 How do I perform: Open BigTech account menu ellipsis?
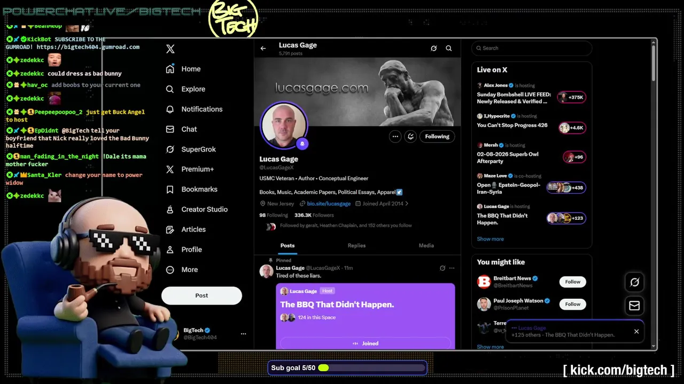[243, 334]
